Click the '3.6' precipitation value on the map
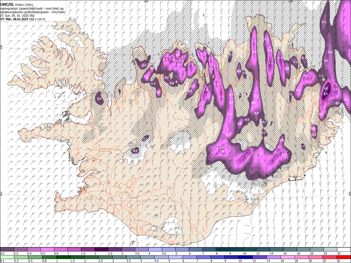The width and height of the screenshot is (351, 263). [x=326, y=88]
